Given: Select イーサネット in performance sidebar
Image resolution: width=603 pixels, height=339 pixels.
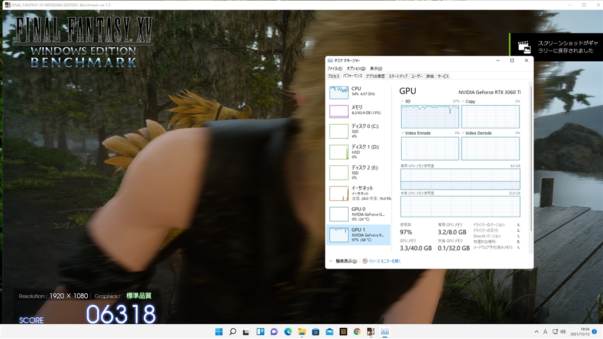Looking at the screenshot, I should 359,193.
